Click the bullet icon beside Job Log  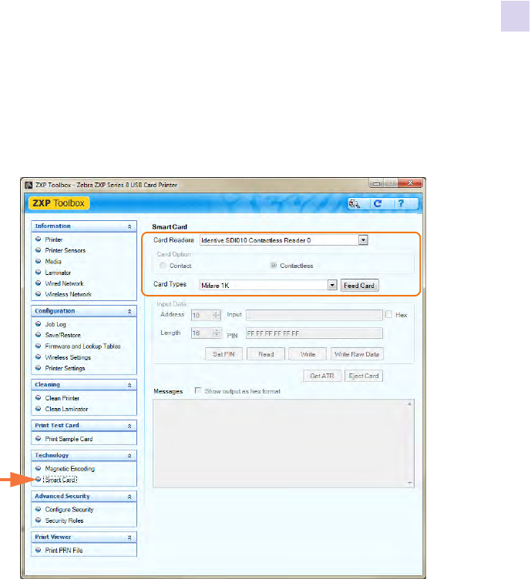pos(38,324)
